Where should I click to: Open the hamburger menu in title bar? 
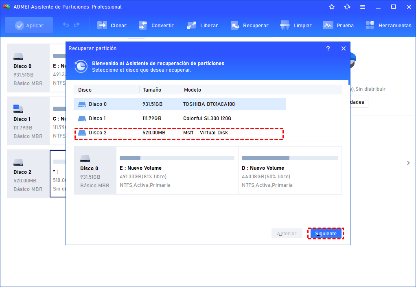click(363, 7)
